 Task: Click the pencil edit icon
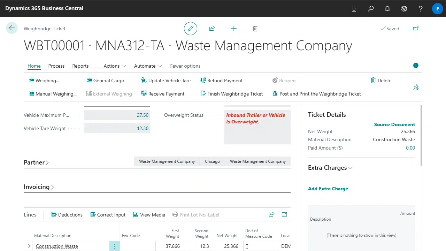coord(191,29)
